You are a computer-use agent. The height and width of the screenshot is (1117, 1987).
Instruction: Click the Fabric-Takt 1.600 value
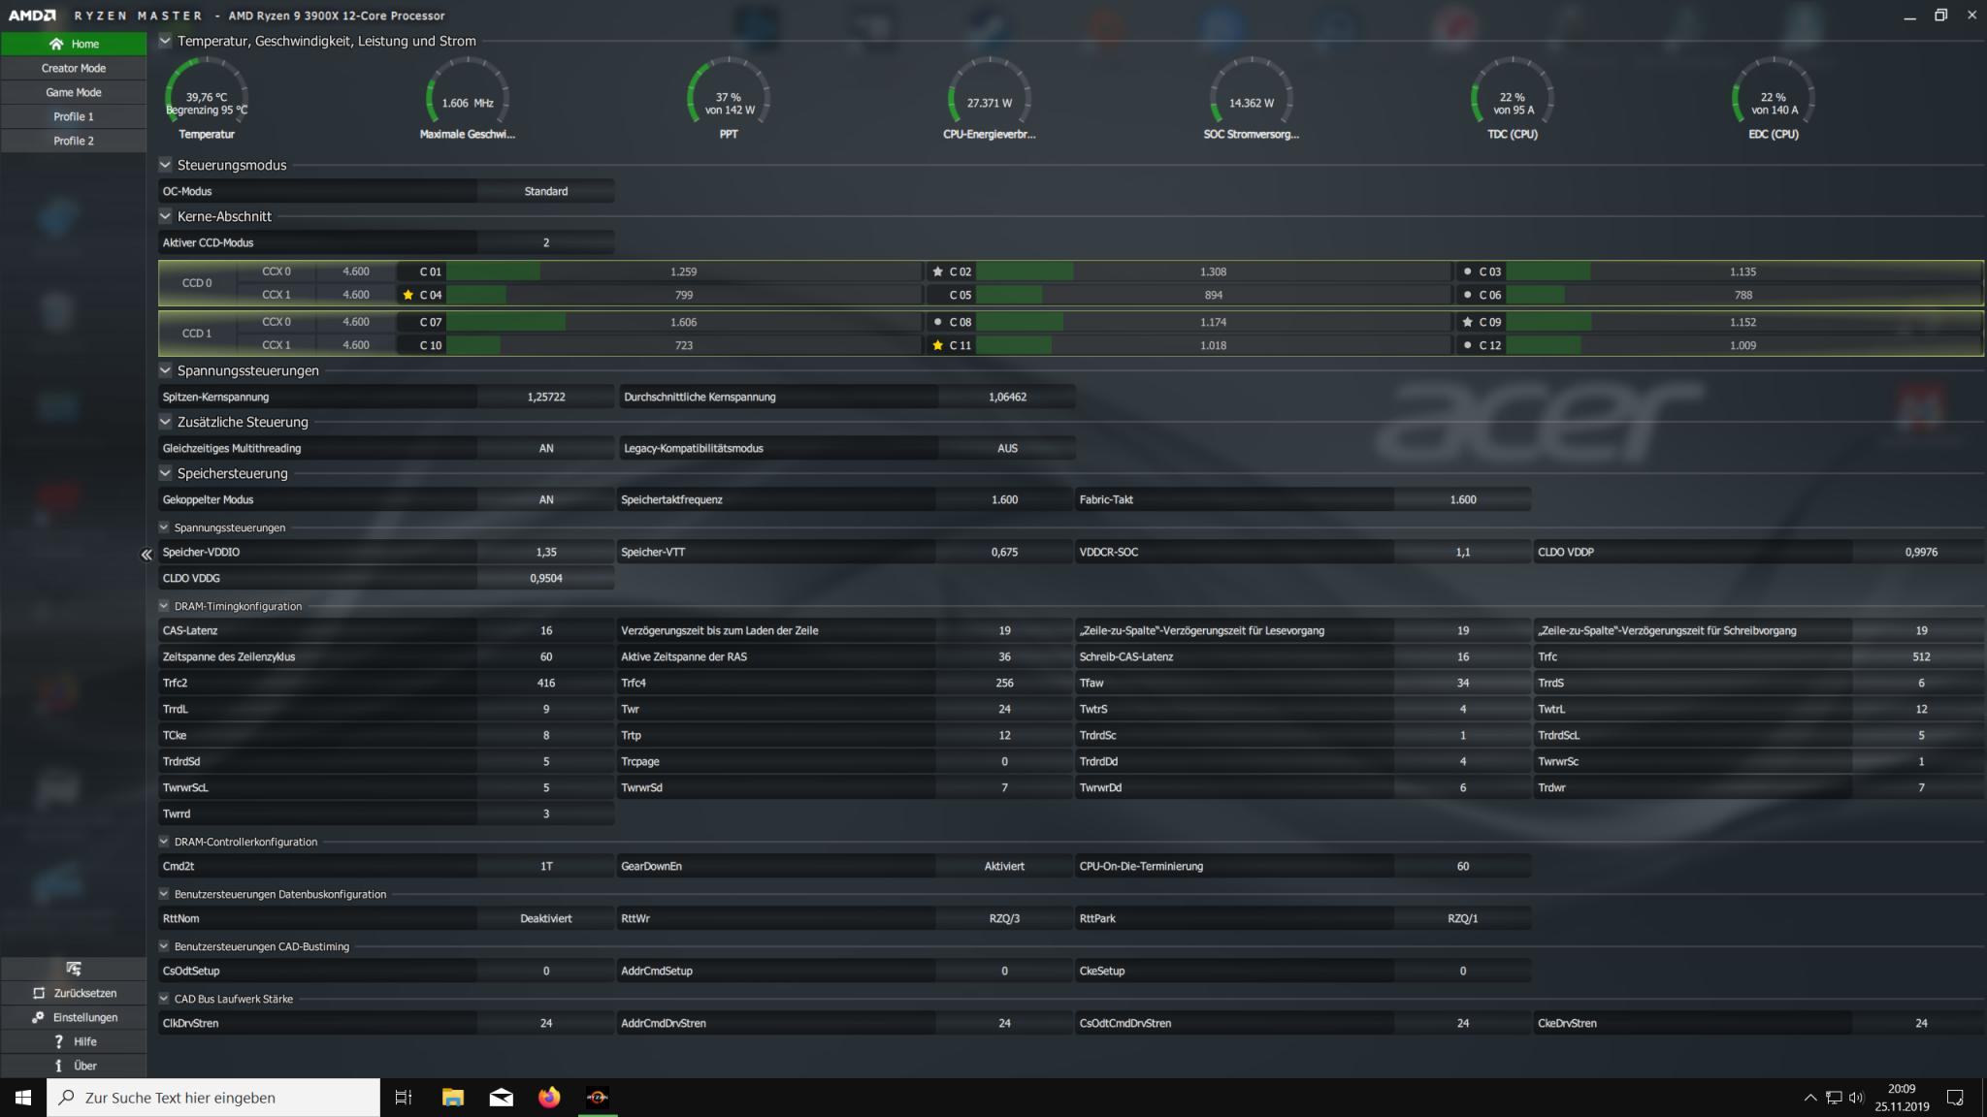tap(1462, 499)
